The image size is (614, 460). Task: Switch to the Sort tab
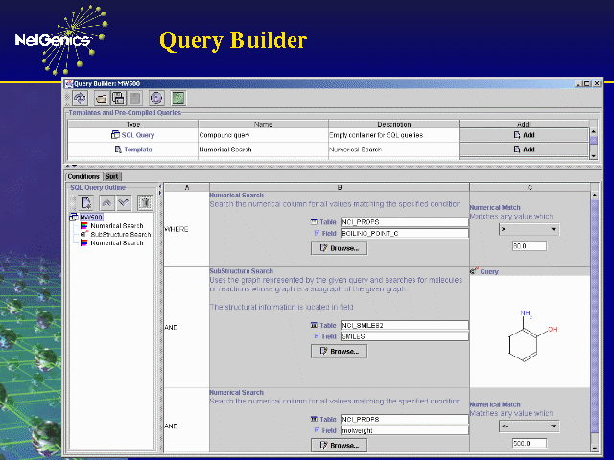tap(112, 176)
